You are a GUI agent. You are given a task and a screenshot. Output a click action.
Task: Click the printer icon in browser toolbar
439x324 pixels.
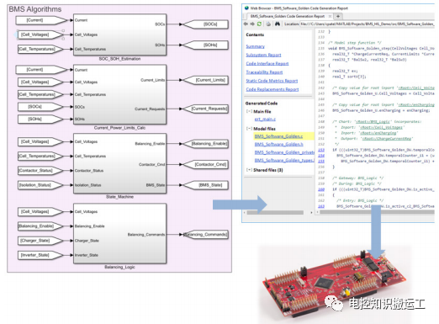pos(268,24)
